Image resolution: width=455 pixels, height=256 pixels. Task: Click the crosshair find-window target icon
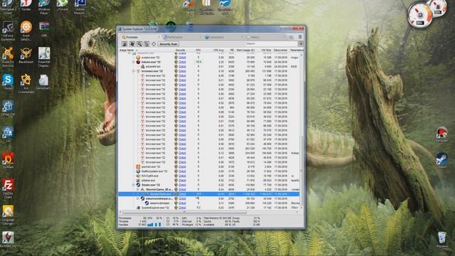(154, 44)
